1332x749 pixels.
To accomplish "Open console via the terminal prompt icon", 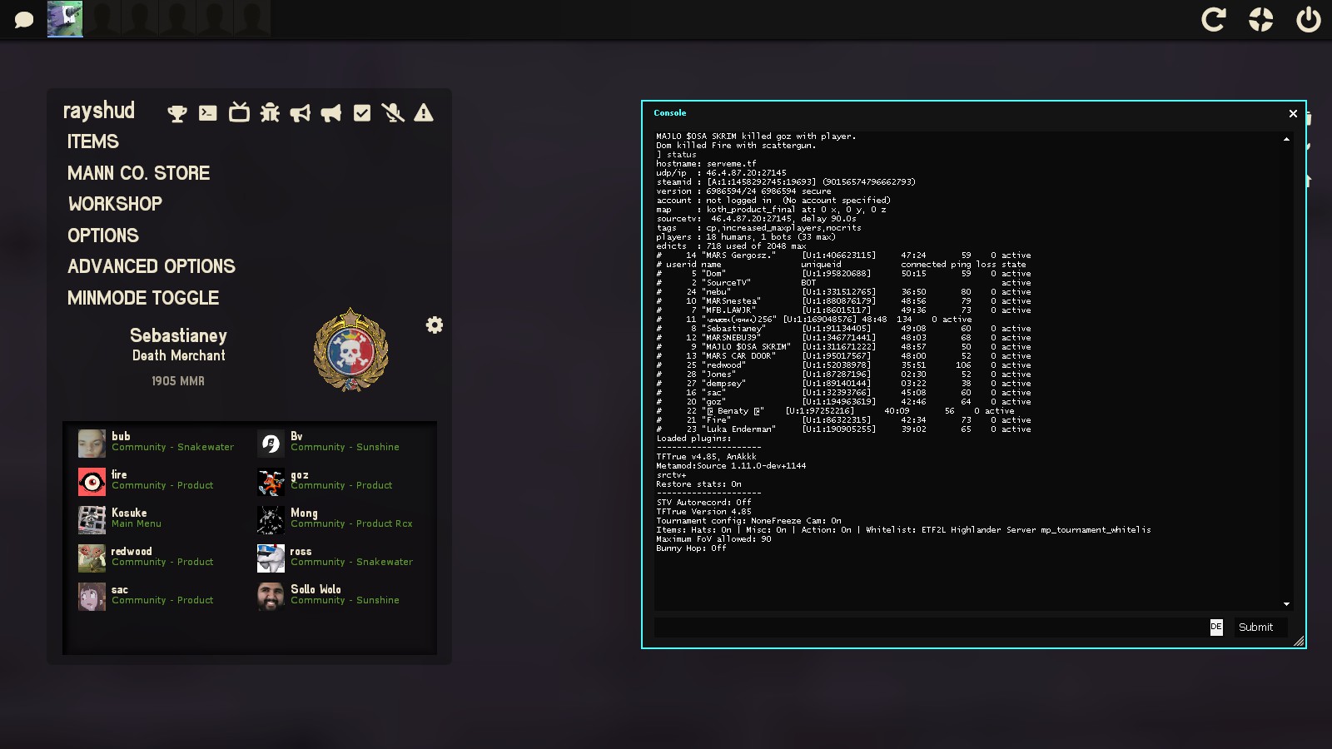I will [208, 113].
